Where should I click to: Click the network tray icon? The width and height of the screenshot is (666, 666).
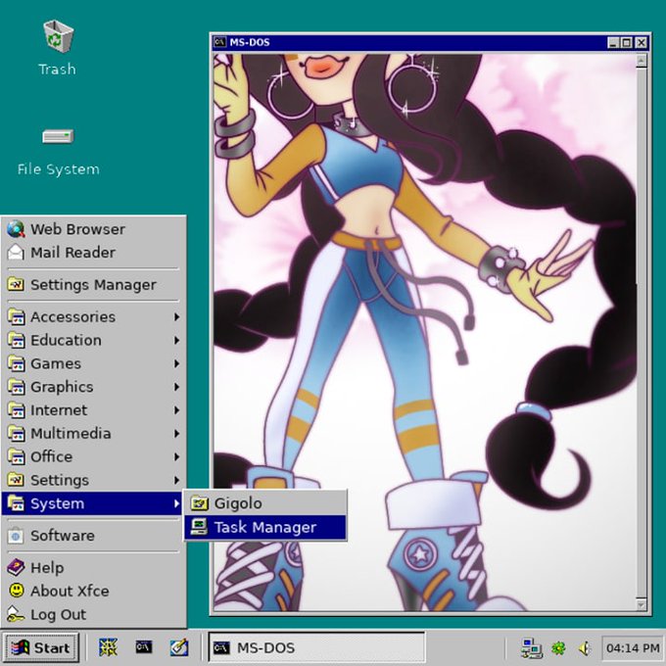[x=532, y=648]
